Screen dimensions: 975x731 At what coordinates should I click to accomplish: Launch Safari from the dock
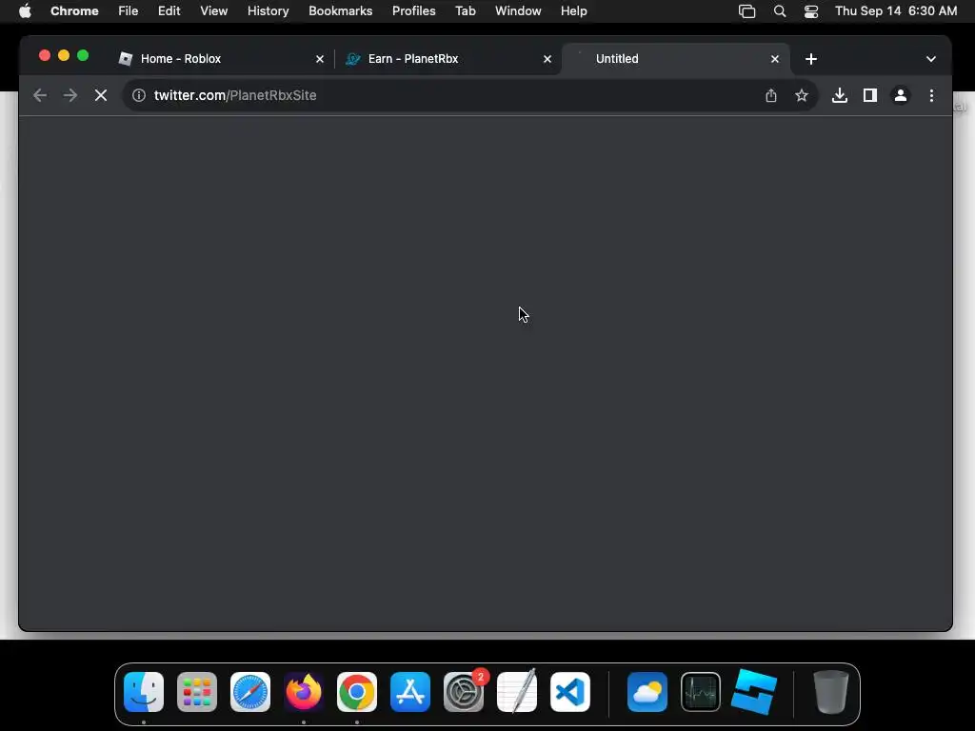[x=250, y=692]
